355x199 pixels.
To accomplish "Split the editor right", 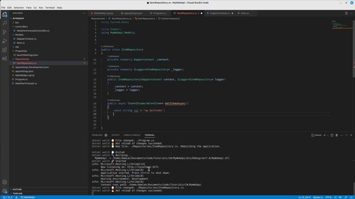I will pos(346,13).
